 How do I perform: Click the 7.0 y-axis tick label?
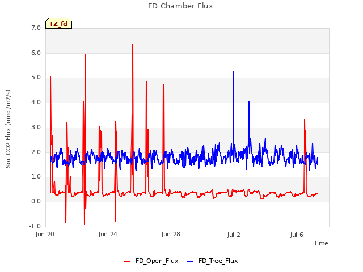(x=36, y=28)
